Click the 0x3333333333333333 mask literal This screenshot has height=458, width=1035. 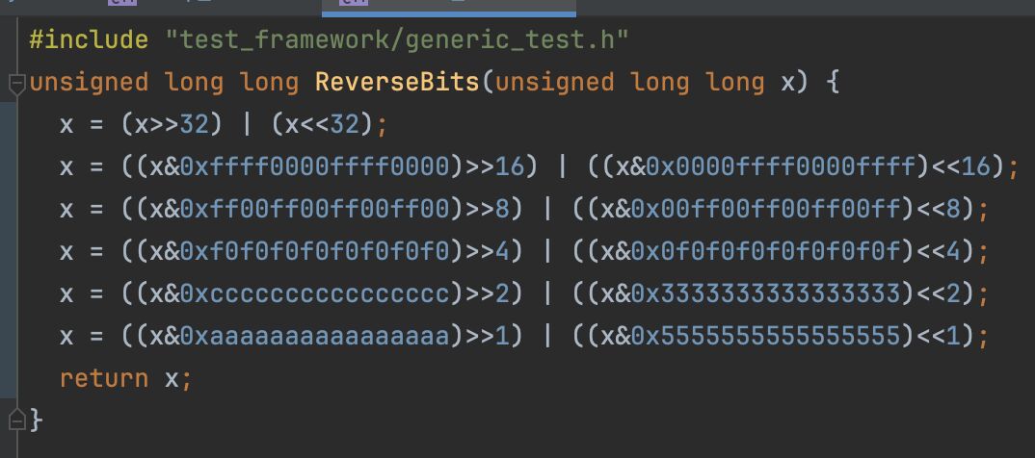pyautogui.click(x=766, y=293)
